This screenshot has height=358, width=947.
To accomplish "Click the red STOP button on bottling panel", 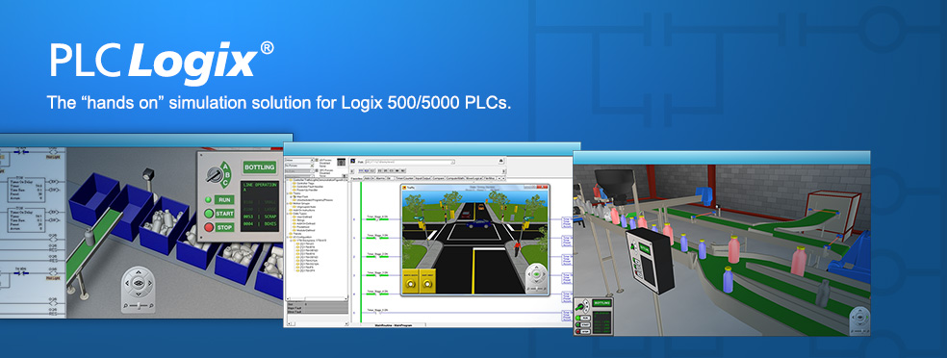I will [209, 227].
